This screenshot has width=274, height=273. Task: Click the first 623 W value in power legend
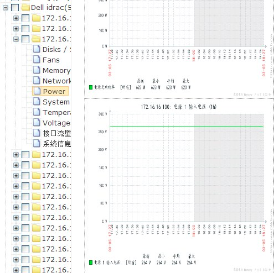(141, 87)
